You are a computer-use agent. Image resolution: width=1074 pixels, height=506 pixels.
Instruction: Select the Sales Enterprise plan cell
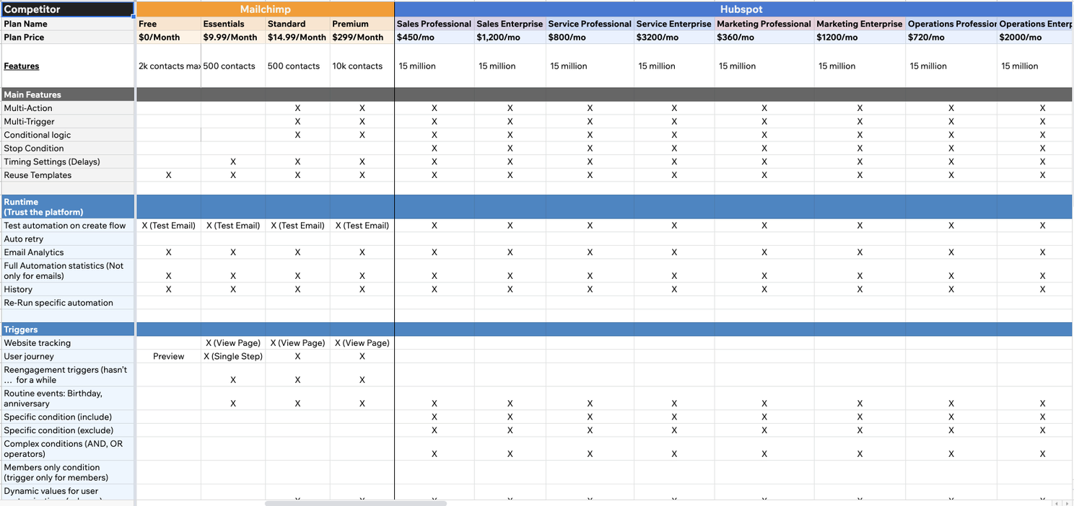(510, 24)
